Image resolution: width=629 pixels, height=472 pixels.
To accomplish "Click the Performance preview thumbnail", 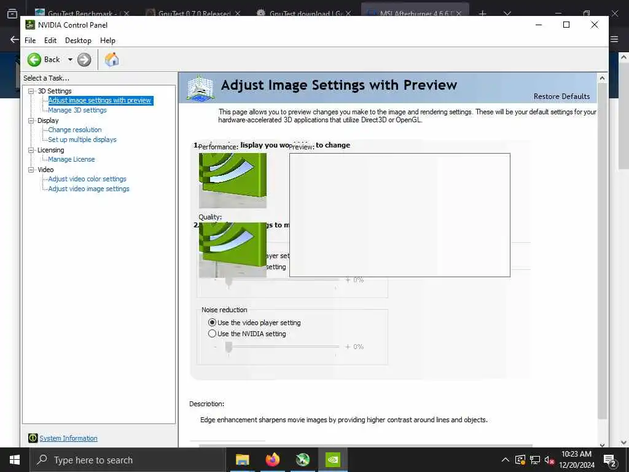I will click(x=233, y=180).
